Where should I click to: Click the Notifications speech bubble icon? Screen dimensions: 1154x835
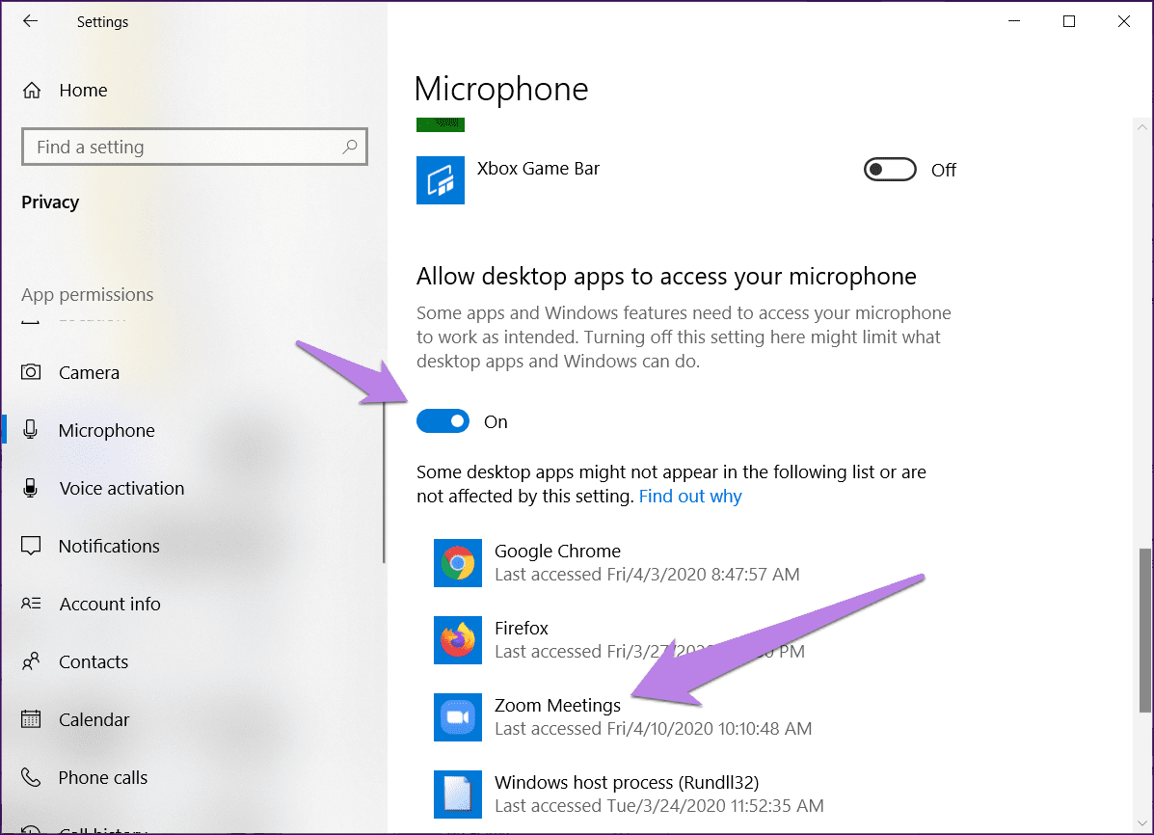pyautogui.click(x=31, y=546)
